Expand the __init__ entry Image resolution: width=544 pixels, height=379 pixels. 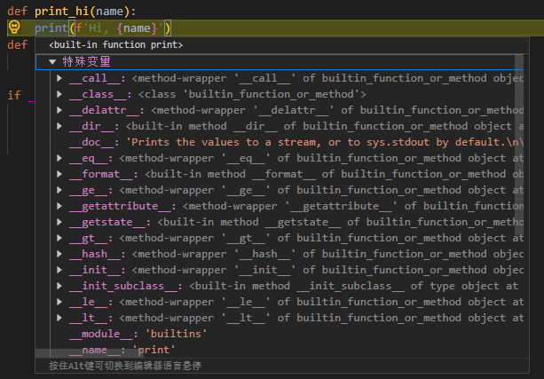[59, 270]
